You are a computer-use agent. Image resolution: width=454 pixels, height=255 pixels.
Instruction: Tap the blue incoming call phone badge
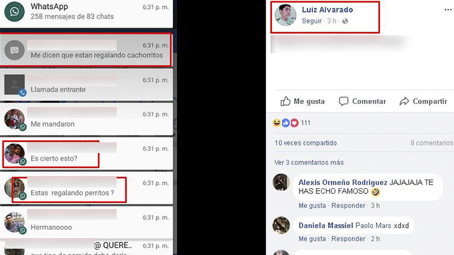(x=23, y=93)
